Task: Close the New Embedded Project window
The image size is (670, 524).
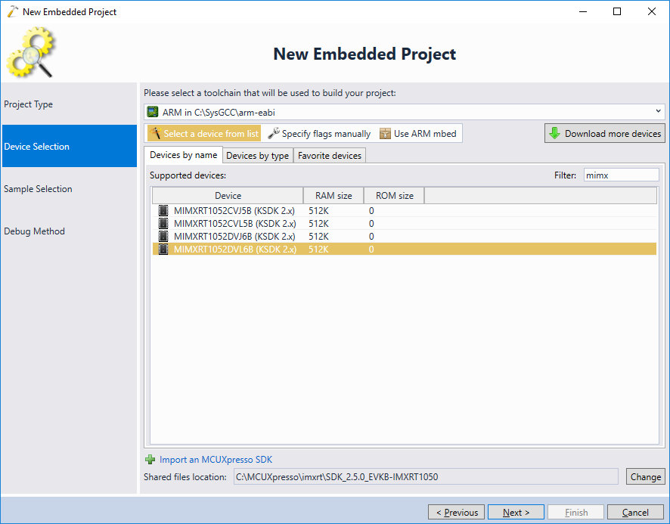Action: [x=652, y=11]
